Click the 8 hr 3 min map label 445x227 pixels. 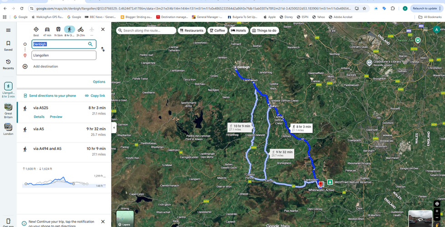click(x=301, y=128)
